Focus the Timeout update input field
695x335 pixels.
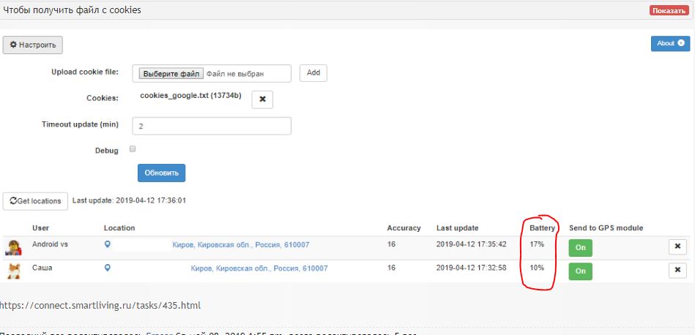pyautogui.click(x=212, y=126)
